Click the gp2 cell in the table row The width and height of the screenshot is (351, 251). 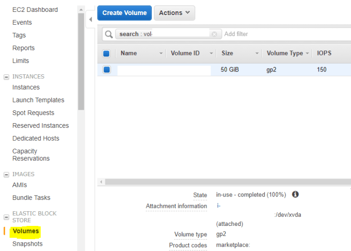[271, 70]
